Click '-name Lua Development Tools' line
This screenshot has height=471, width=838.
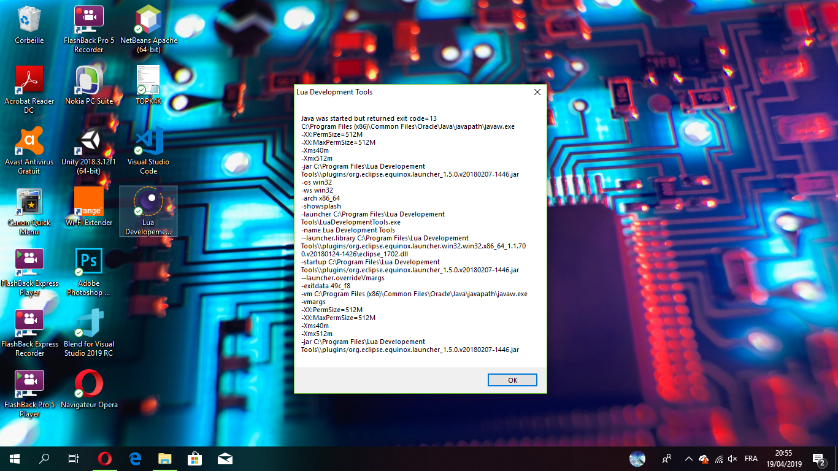tap(348, 230)
